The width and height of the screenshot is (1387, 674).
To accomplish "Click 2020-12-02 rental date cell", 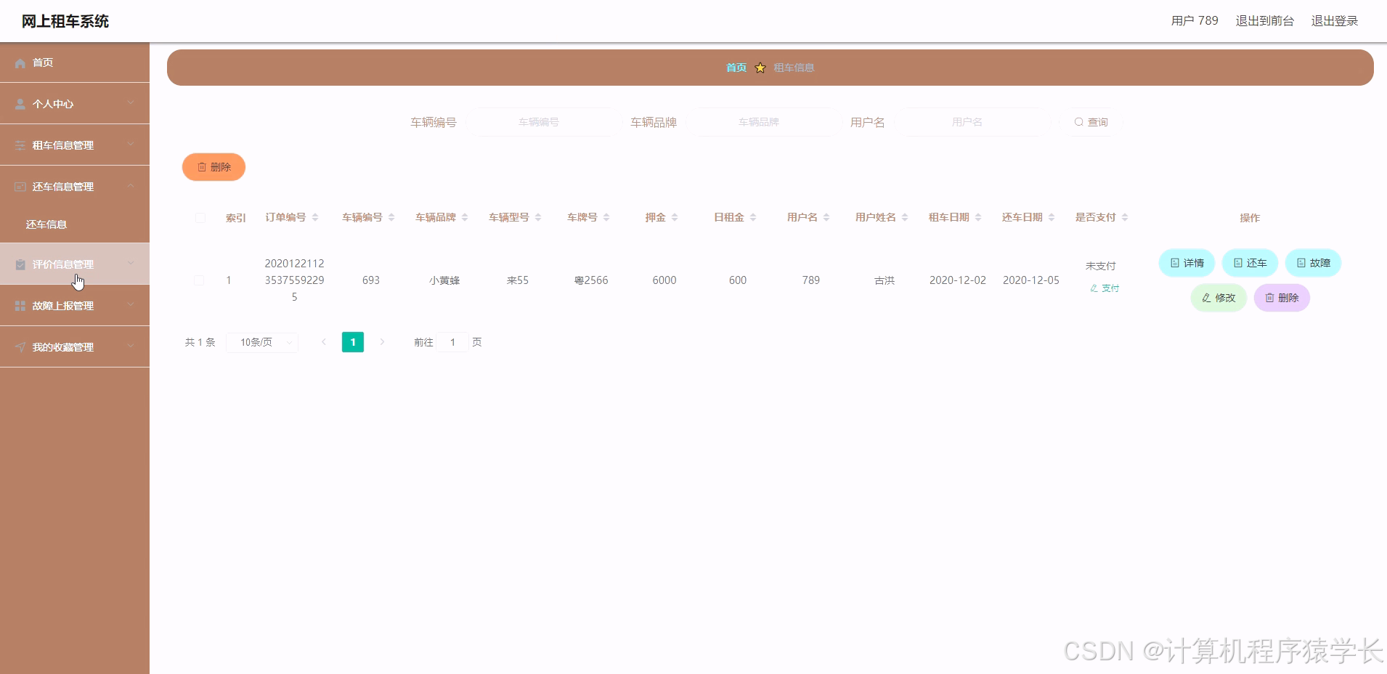I will (x=958, y=280).
